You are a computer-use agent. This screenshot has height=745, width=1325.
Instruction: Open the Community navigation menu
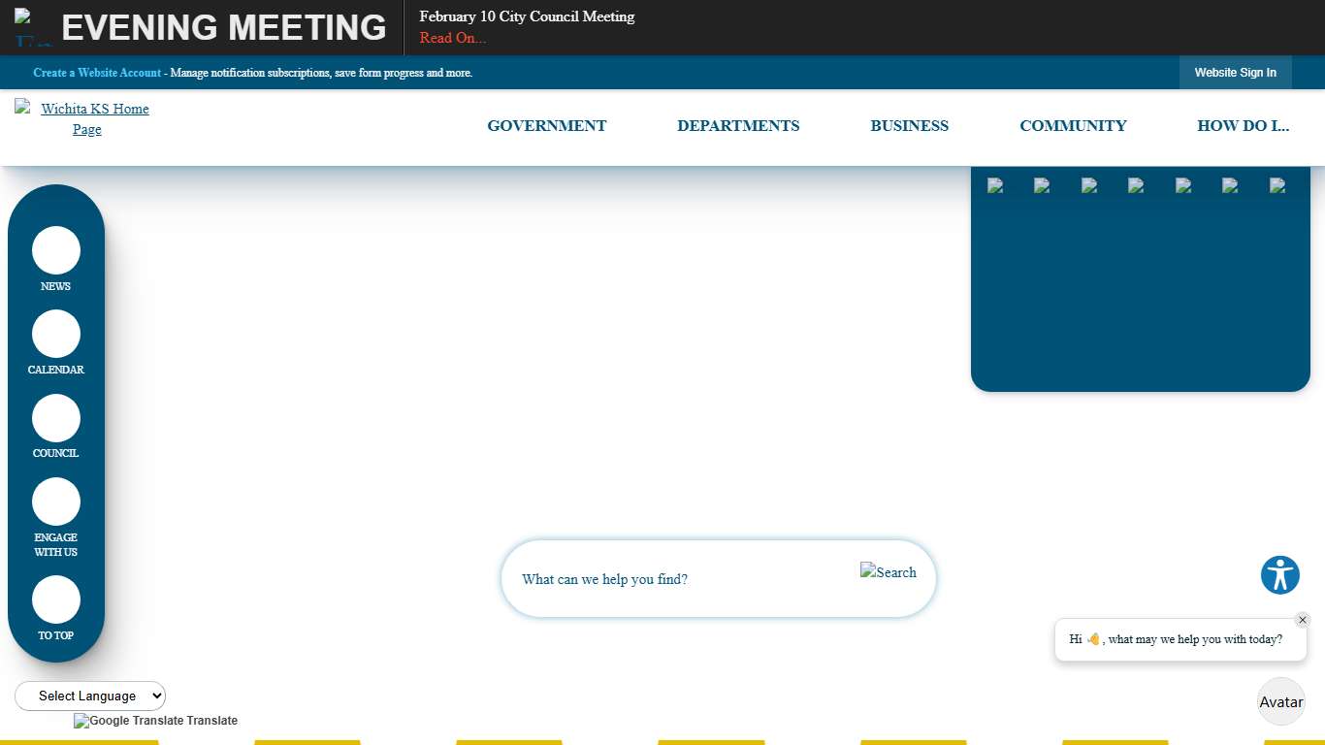[x=1073, y=126]
